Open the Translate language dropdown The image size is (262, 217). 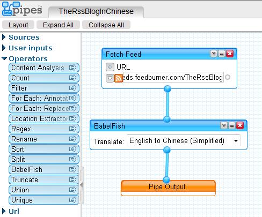184,140
